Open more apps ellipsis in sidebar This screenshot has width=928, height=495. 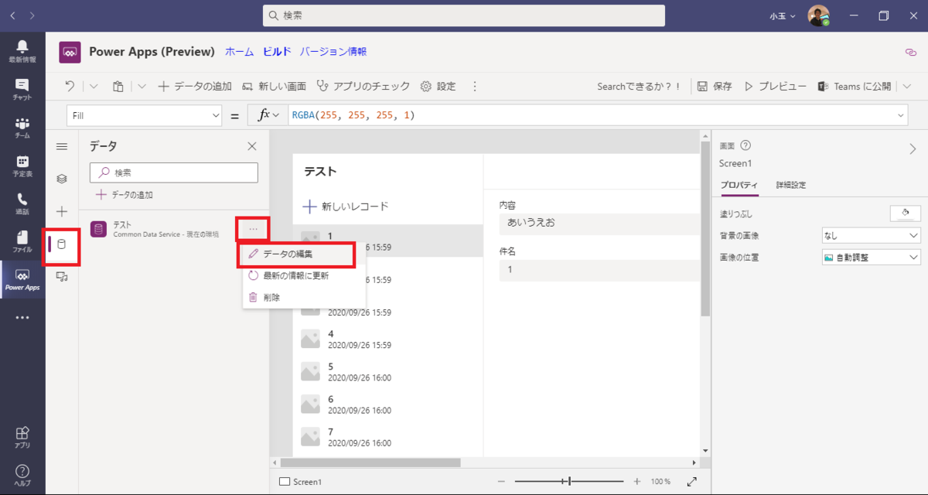pyautogui.click(x=22, y=317)
